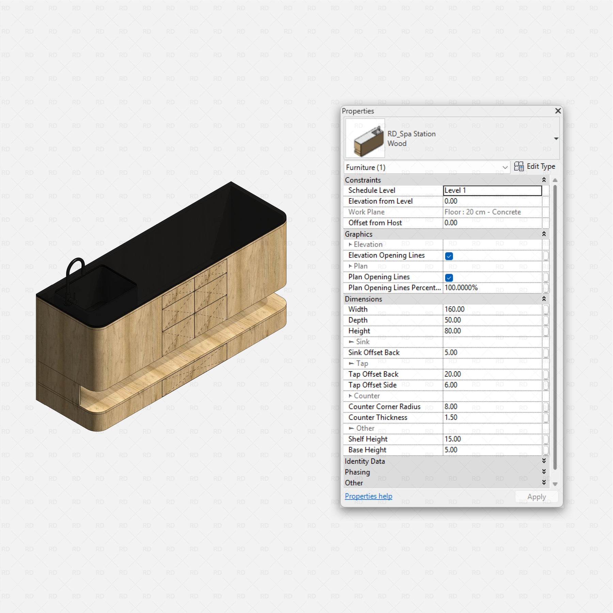Click the small button beside Shelf Height value

point(546,439)
